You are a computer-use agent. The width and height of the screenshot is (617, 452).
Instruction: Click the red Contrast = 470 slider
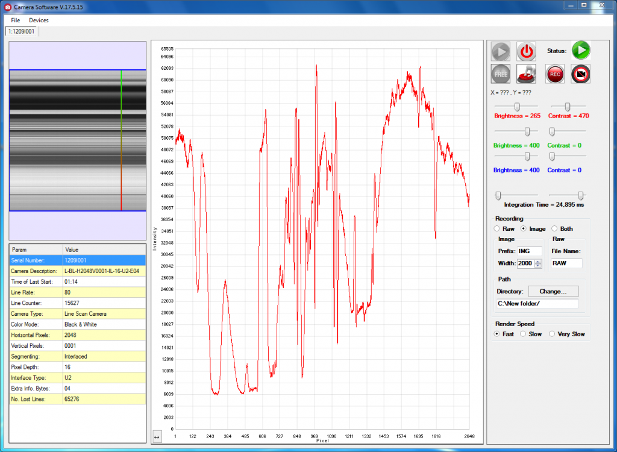568,106
